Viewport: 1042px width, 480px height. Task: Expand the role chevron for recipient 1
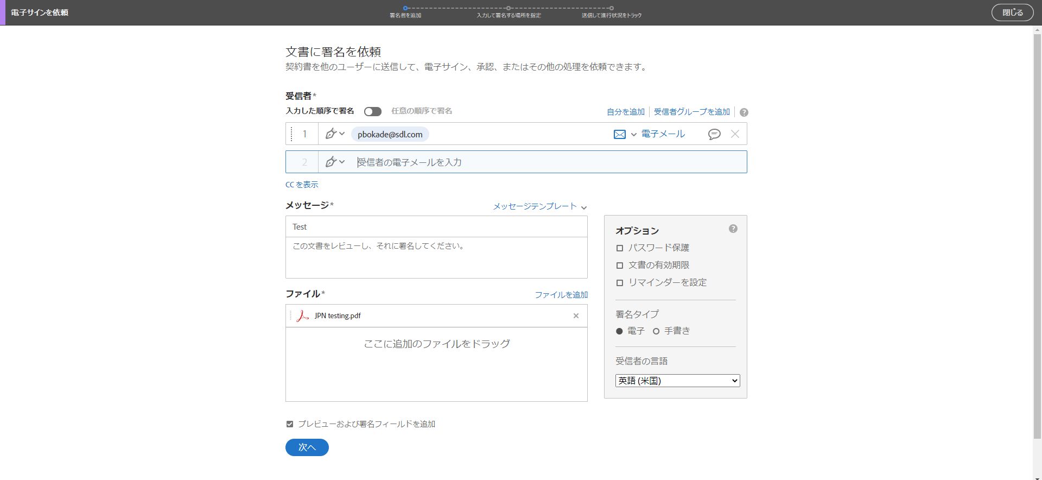tap(342, 134)
